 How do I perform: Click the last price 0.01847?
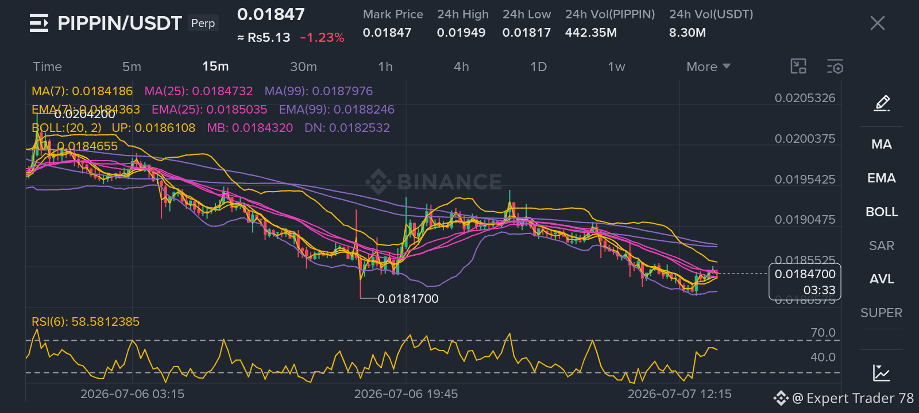[x=271, y=14]
